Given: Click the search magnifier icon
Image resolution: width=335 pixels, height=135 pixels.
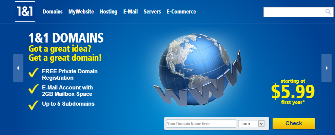Looking at the screenshot, I should 328,12.
